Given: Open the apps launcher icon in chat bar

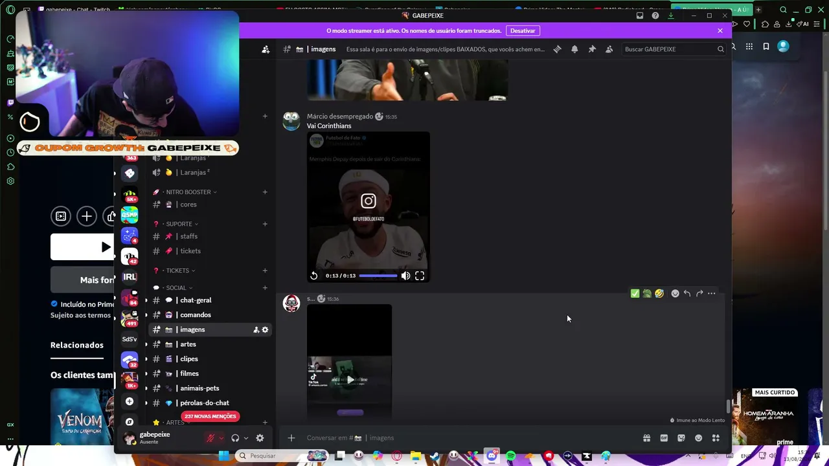Looking at the screenshot, I should pyautogui.click(x=716, y=438).
